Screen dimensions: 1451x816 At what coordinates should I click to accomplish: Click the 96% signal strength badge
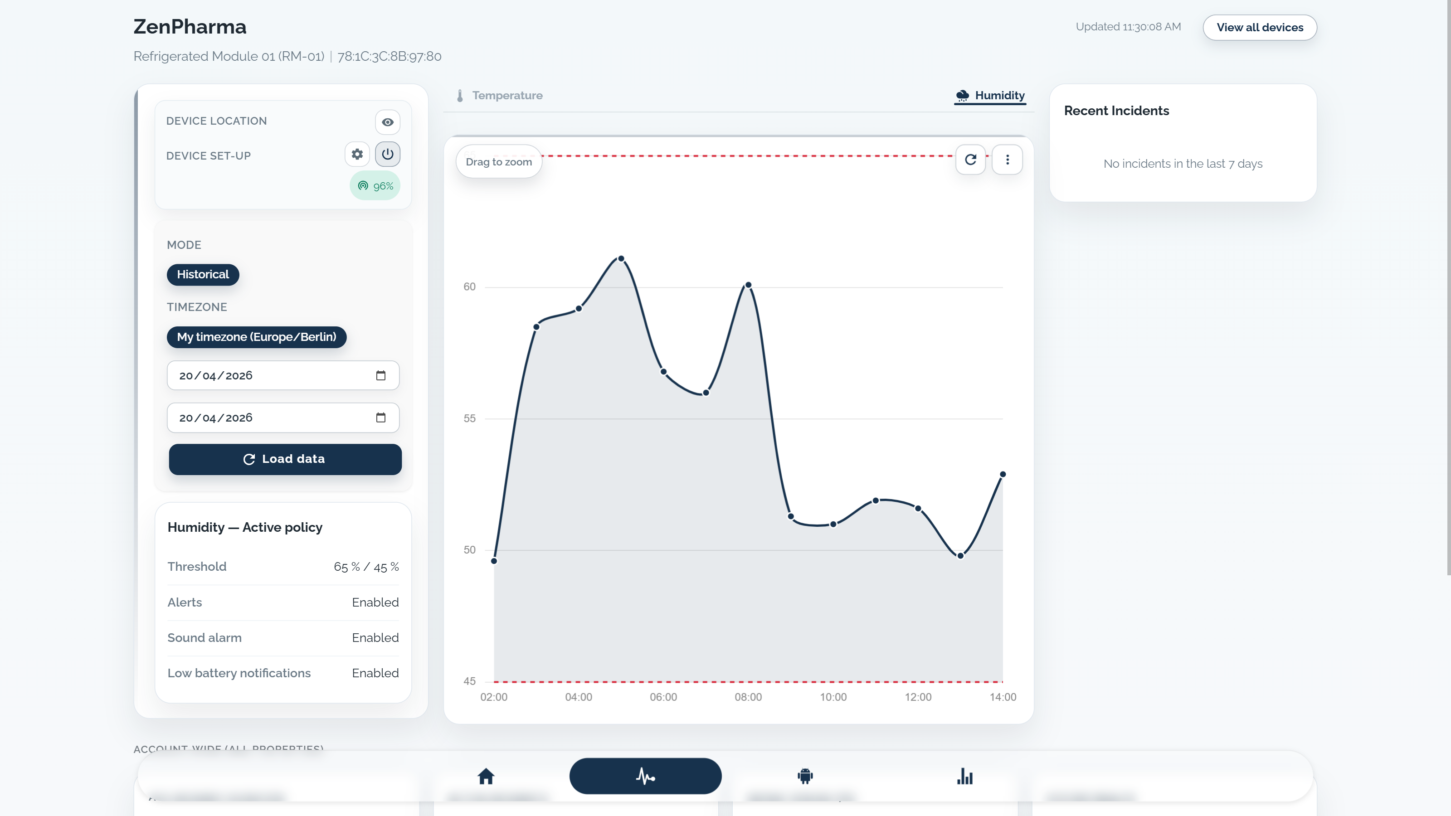tap(375, 185)
